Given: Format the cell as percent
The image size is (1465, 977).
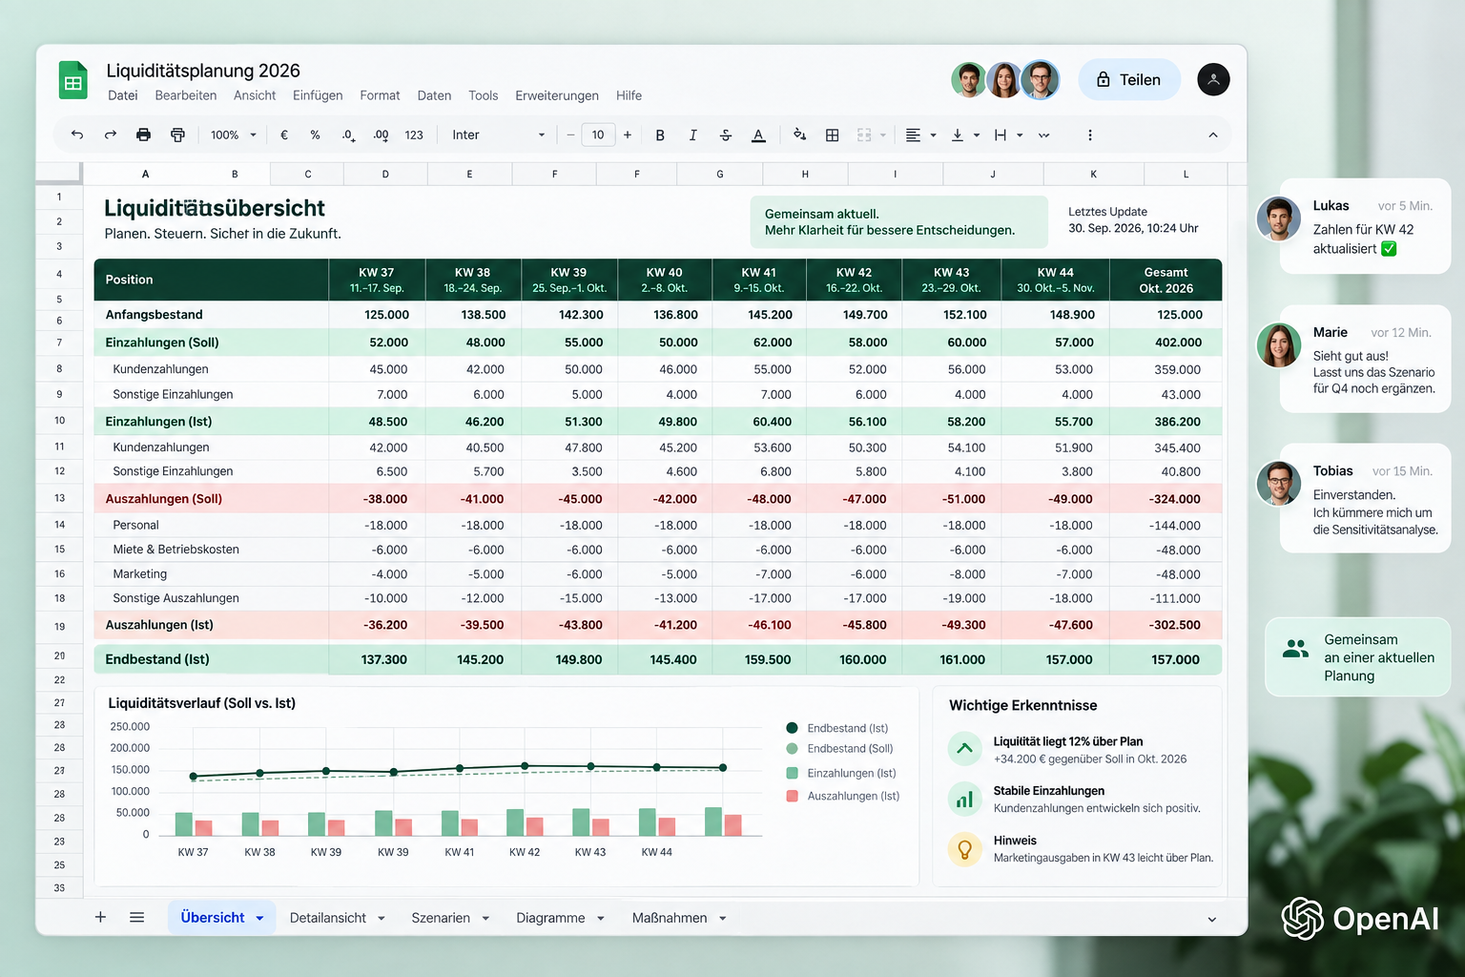Looking at the screenshot, I should coord(316,135).
